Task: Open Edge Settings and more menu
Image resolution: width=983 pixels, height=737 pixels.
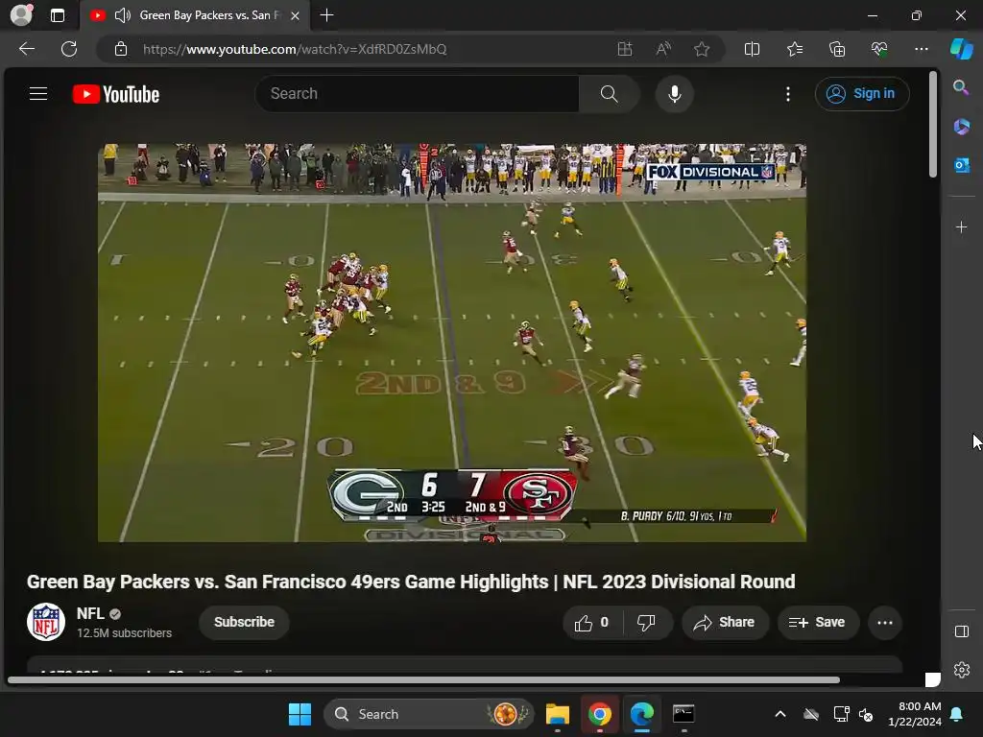Action: pyautogui.click(x=921, y=49)
